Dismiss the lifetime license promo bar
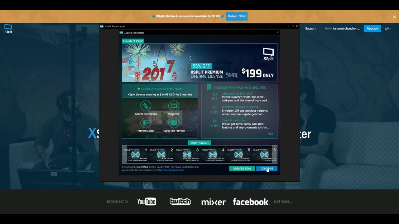 click(x=394, y=17)
